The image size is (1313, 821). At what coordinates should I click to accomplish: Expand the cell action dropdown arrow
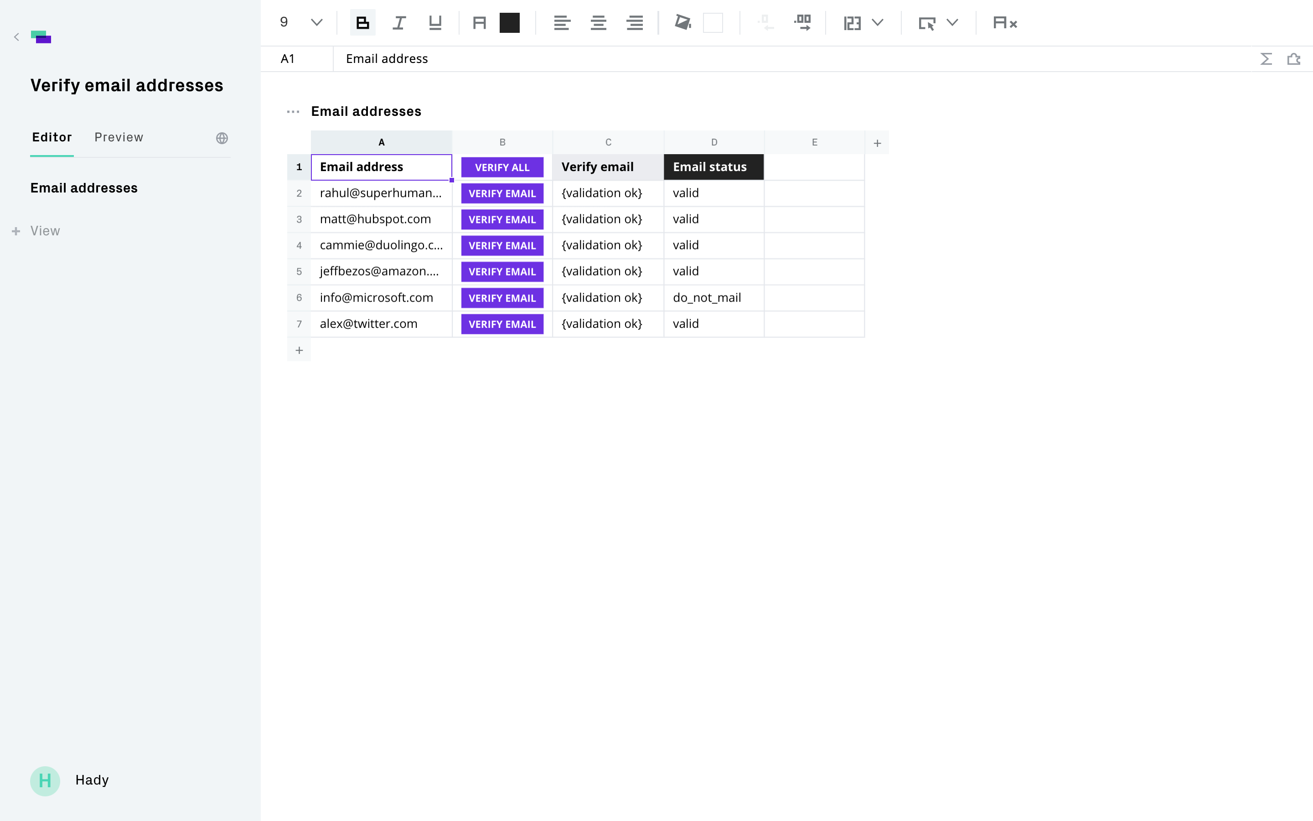pos(952,23)
